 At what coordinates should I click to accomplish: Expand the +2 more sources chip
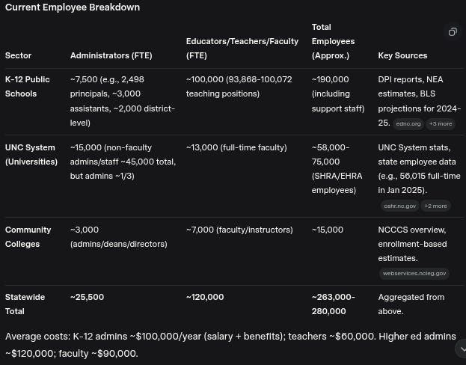(435, 206)
